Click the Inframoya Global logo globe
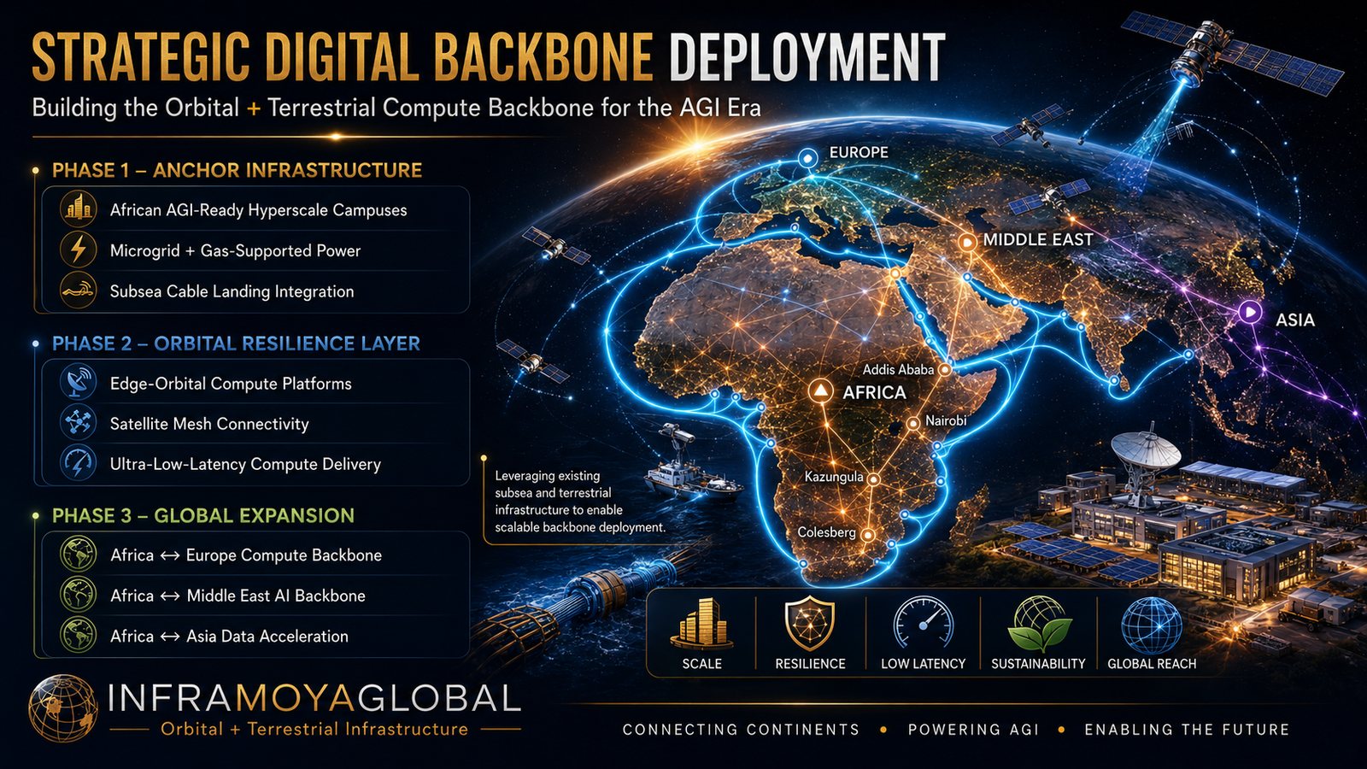The width and height of the screenshot is (1367, 769). [x=62, y=708]
